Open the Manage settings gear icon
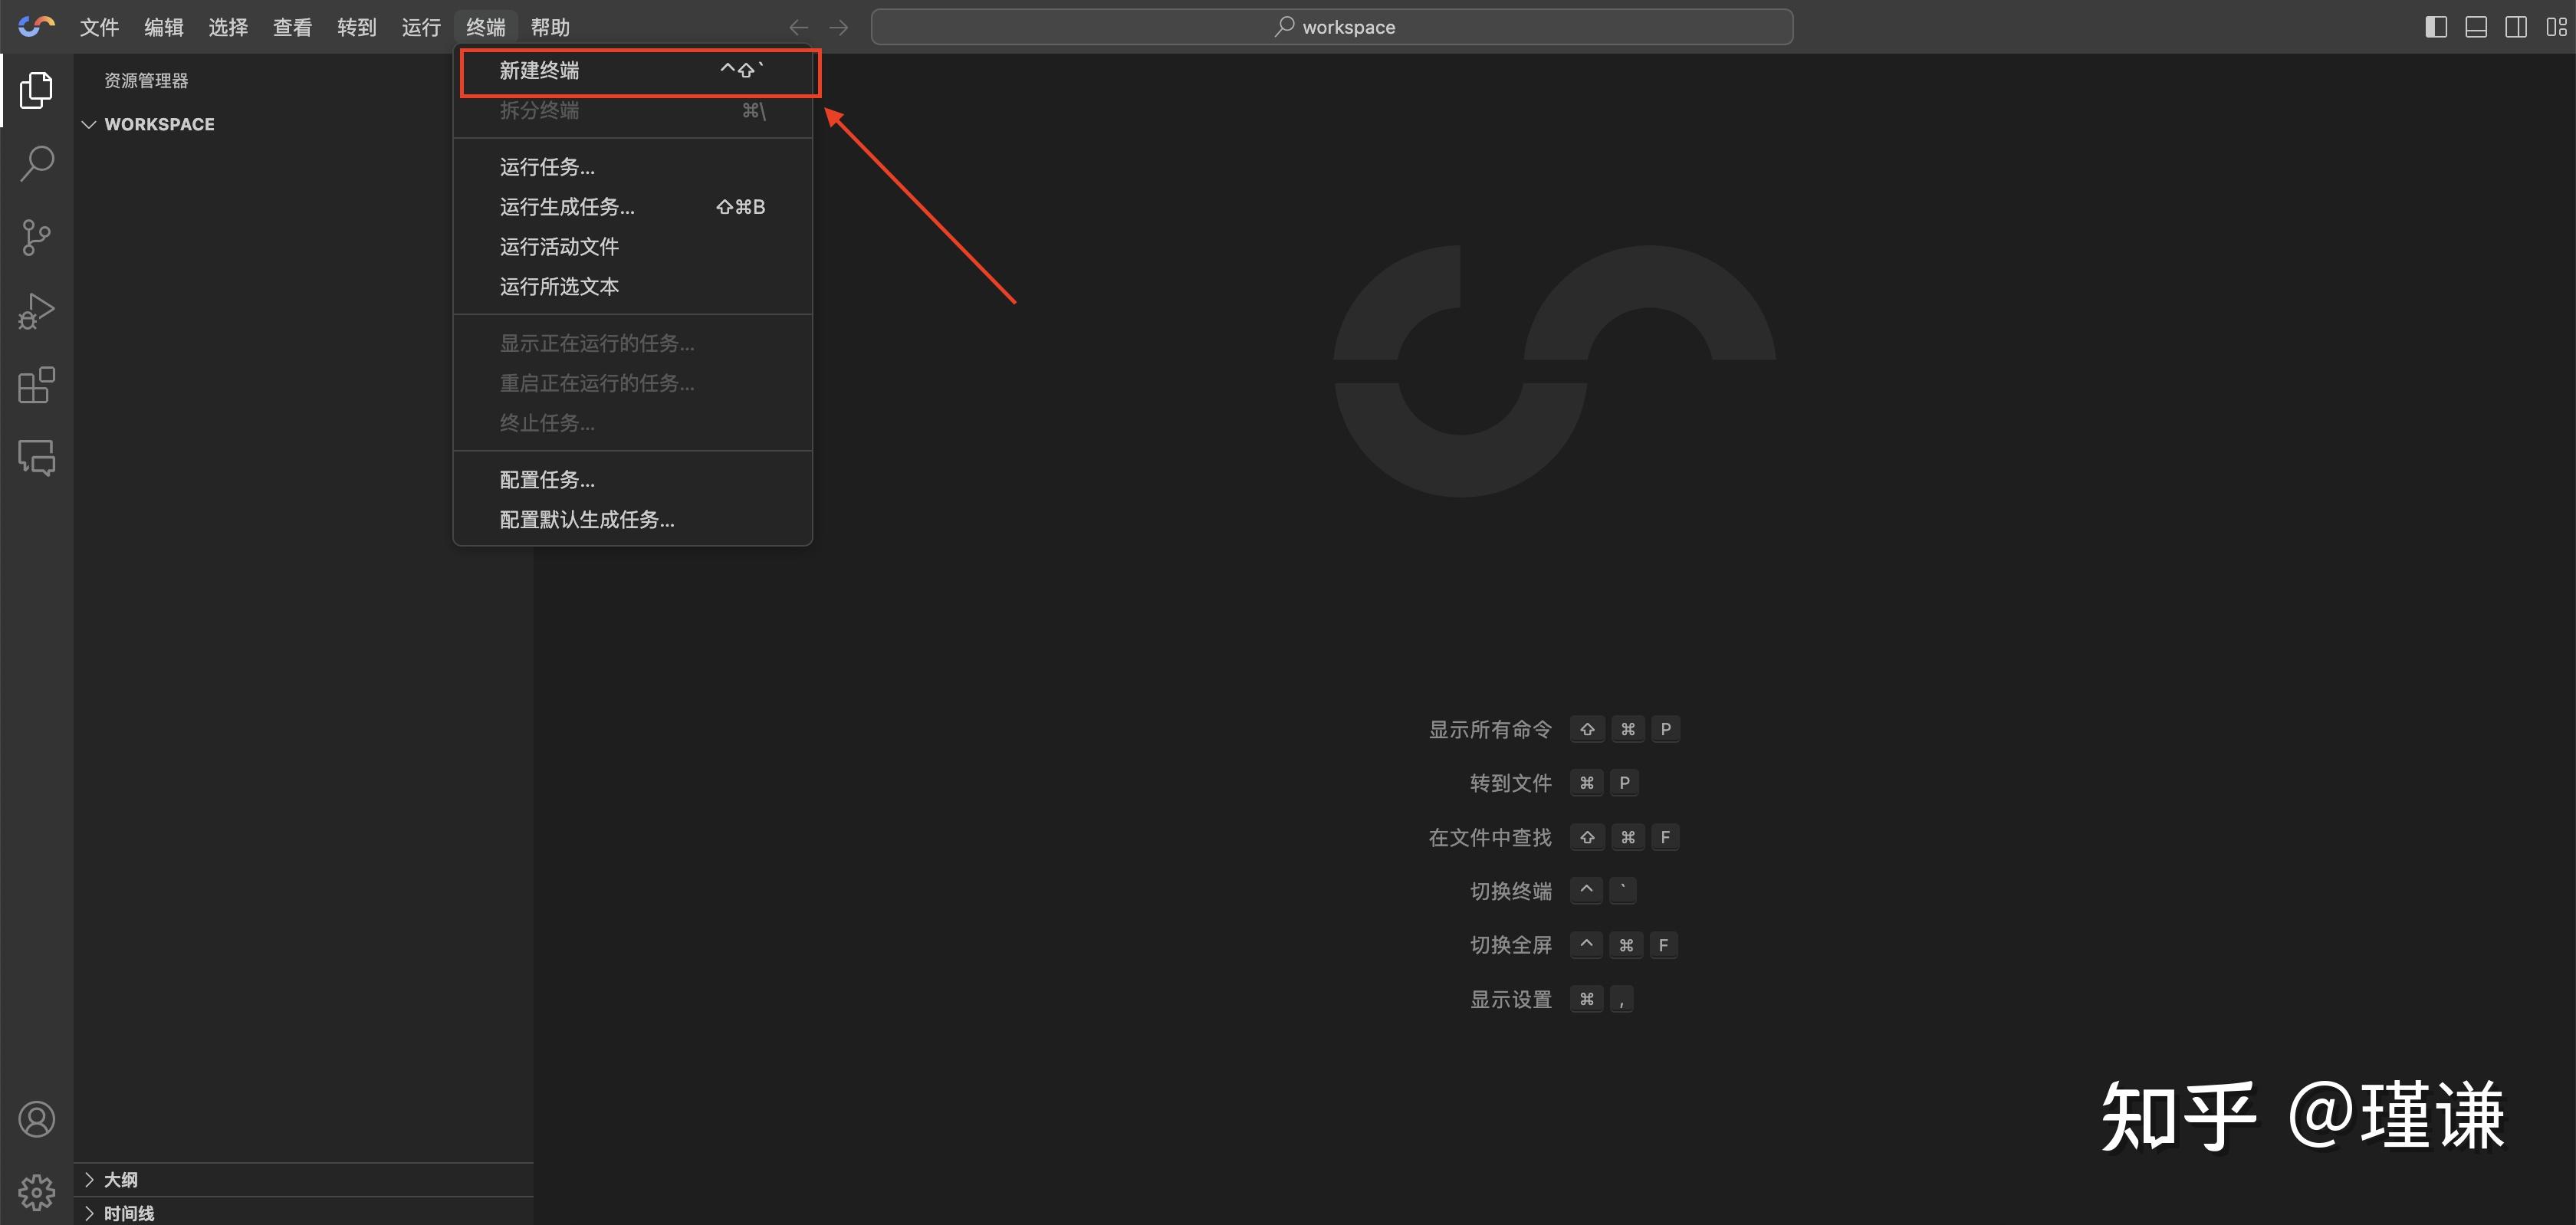The height and width of the screenshot is (1225, 2576). [x=36, y=1191]
